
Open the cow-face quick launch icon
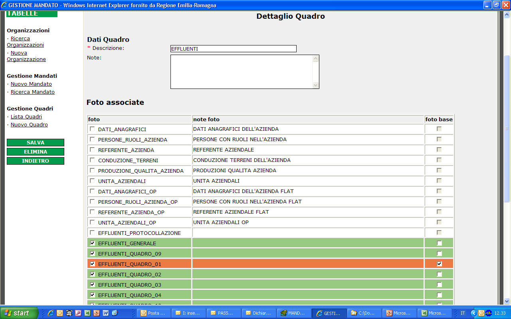(69, 313)
